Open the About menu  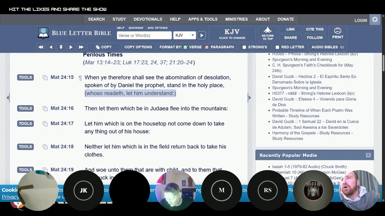263,19
